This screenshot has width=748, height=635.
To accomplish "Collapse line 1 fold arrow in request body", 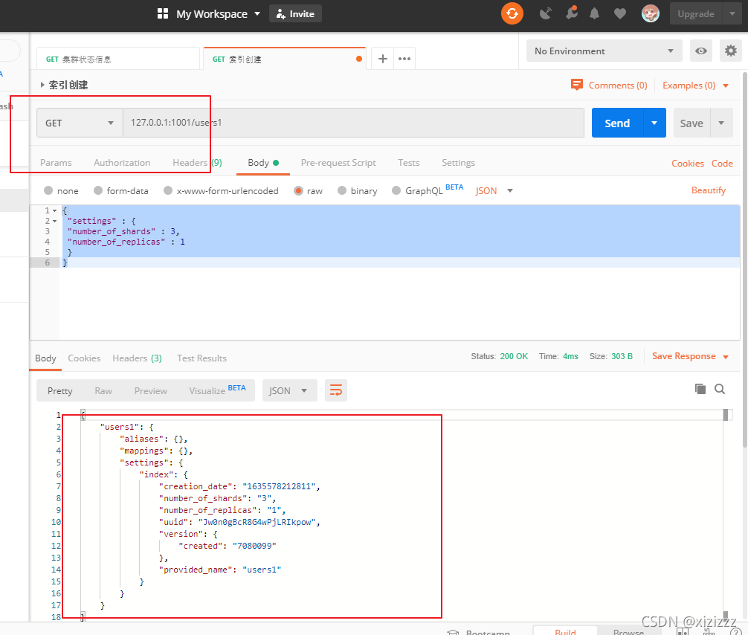I will pyautogui.click(x=55, y=210).
